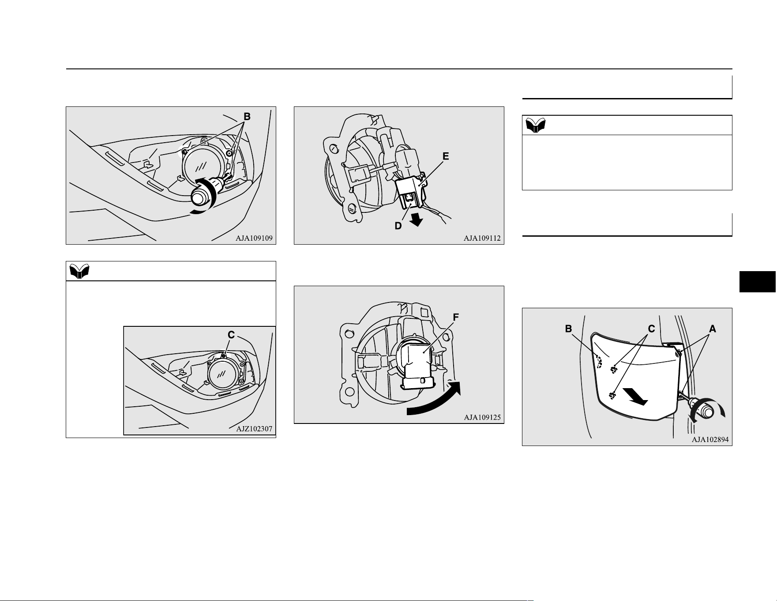Click the label E on connector diagram
This screenshot has width=777, height=601.
(446, 156)
